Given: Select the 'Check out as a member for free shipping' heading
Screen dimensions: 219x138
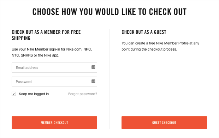Looking at the screenshot, I should 46,35.
